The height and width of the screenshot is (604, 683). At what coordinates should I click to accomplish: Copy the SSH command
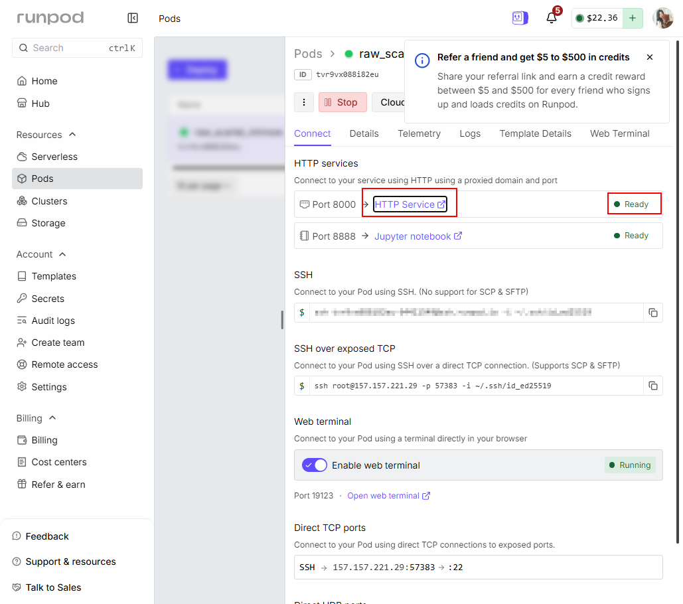pyautogui.click(x=653, y=313)
